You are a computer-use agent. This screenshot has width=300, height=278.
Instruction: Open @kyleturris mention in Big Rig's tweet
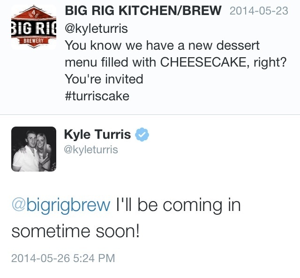pyautogui.click(x=96, y=29)
